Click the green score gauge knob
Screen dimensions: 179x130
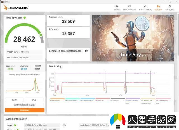click(41, 35)
